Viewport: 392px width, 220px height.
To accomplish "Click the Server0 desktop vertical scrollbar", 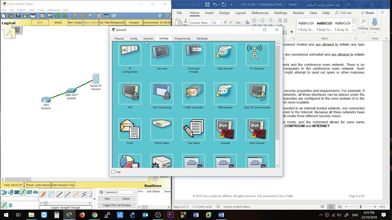I will point(277,93).
